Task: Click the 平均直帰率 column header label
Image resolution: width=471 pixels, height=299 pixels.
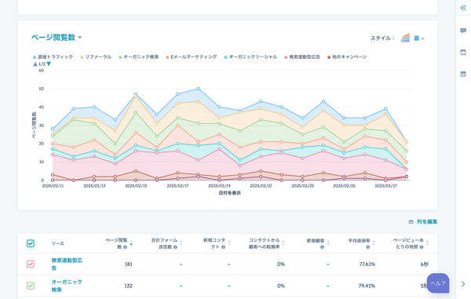Action: coord(359,241)
